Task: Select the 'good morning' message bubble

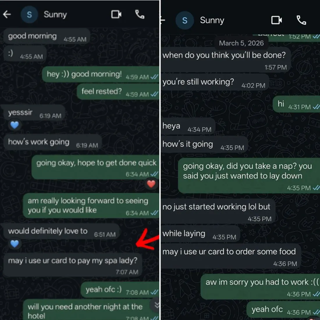Action: [x=47, y=36]
